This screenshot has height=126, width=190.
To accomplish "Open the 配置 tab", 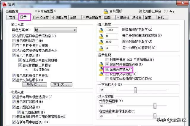I will [x=150, y=18].
